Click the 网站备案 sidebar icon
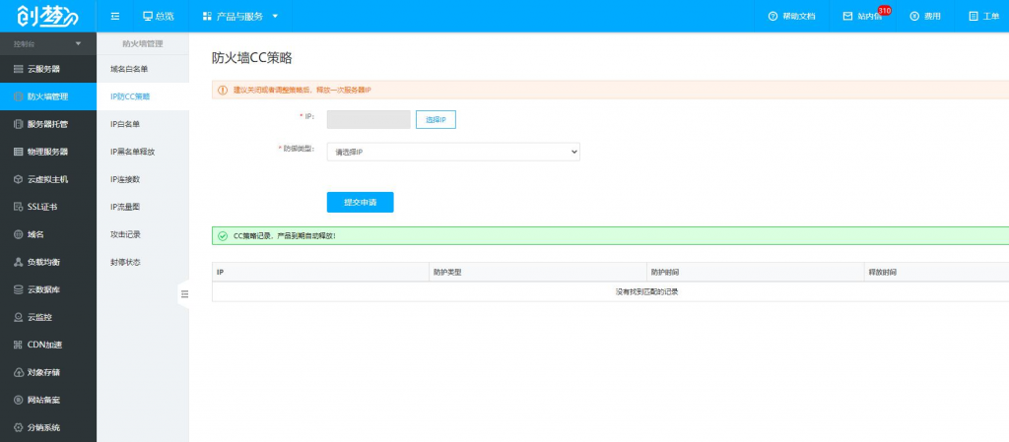 [18, 401]
